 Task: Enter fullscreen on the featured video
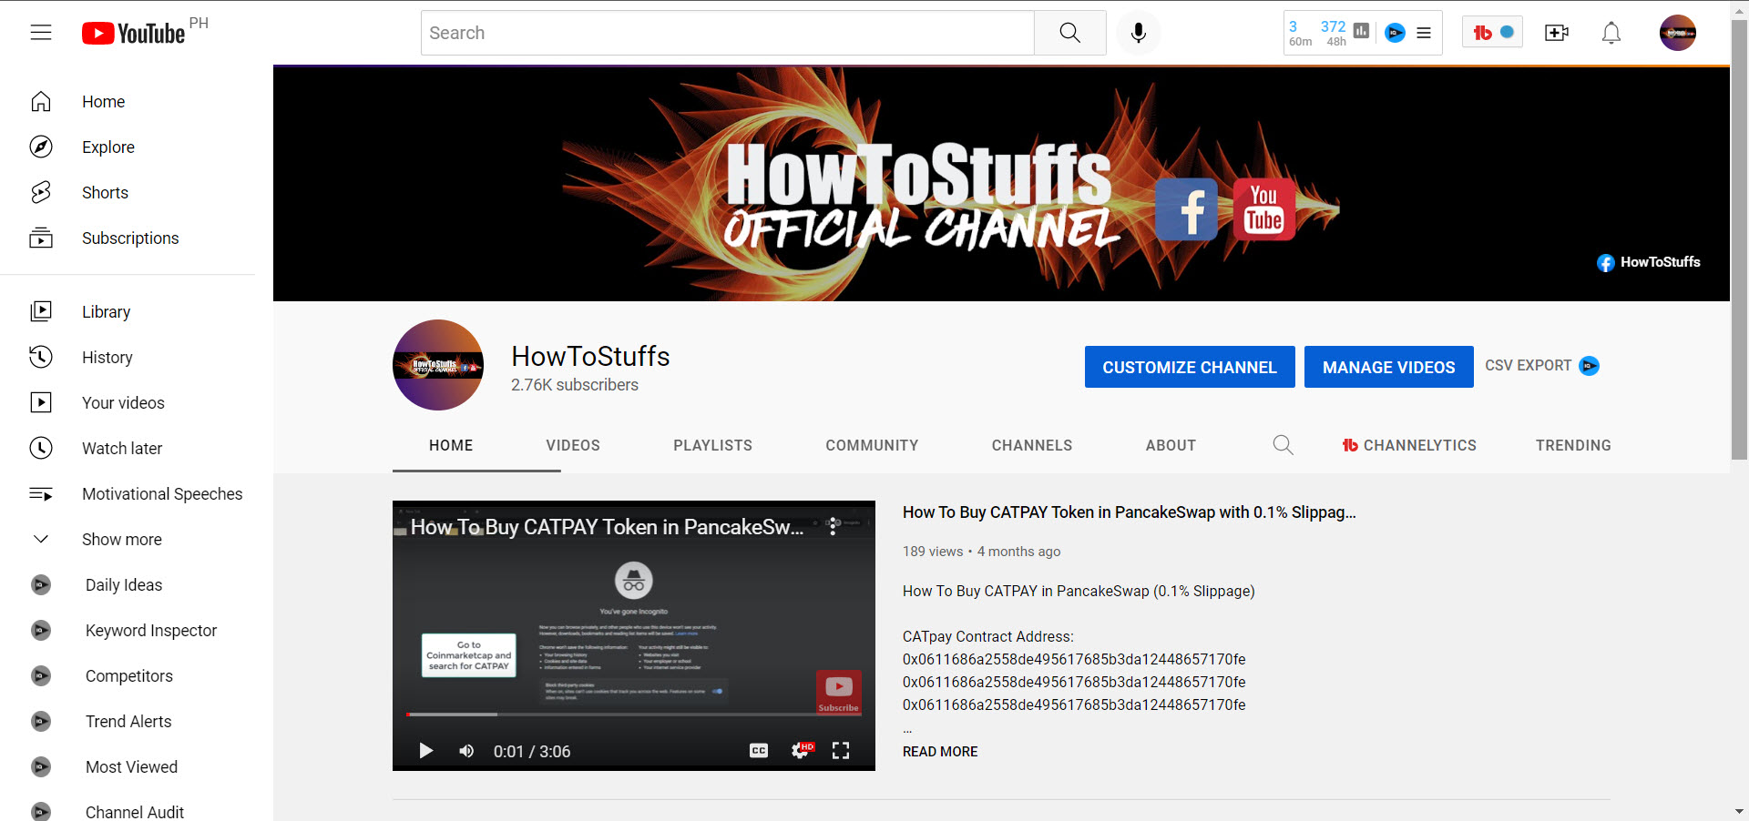pos(841,751)
